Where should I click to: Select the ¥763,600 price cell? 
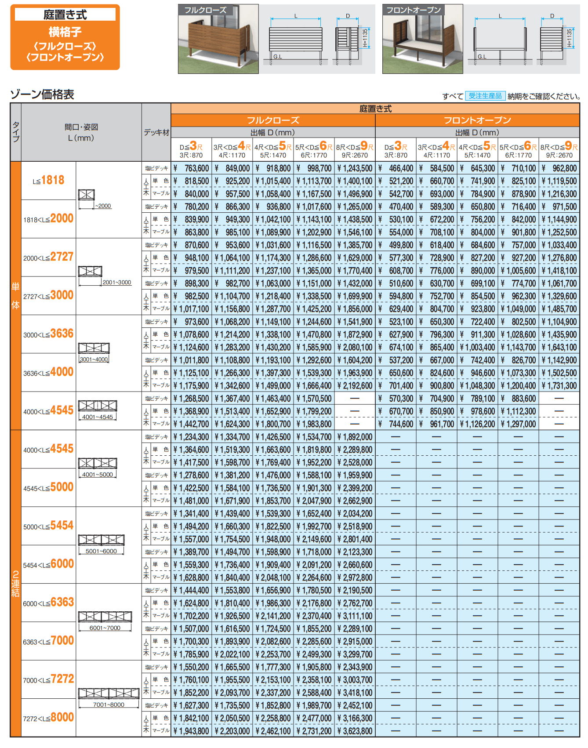click(192, 168)
